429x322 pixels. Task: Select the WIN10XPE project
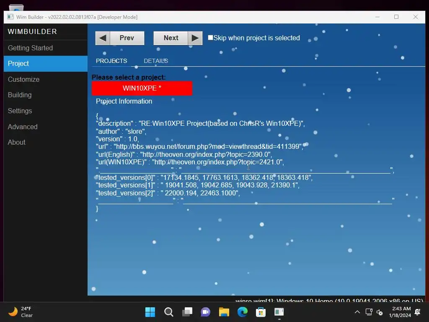[x=142, y=88]
